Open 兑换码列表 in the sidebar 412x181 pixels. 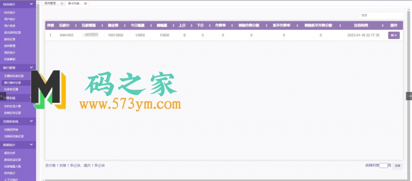(x=11, y=130)
